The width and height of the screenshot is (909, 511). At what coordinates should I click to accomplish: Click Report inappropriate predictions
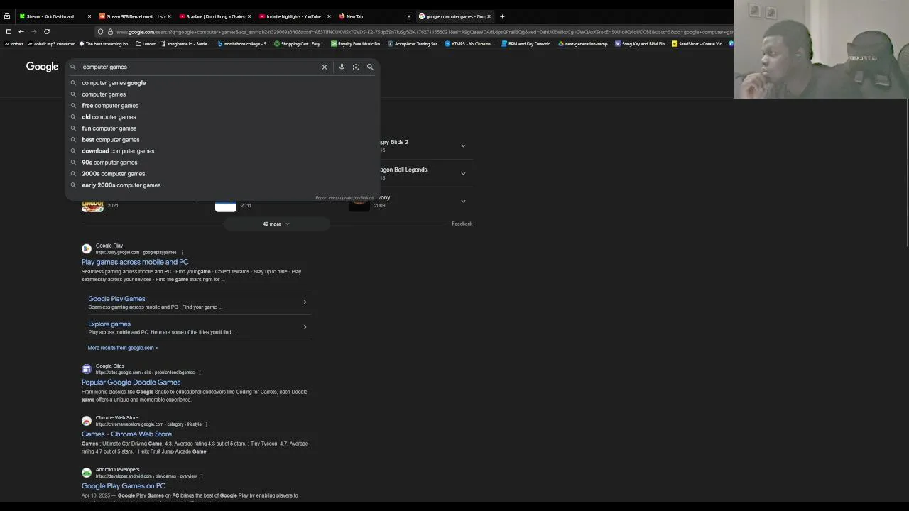click(x=344, y=198)
